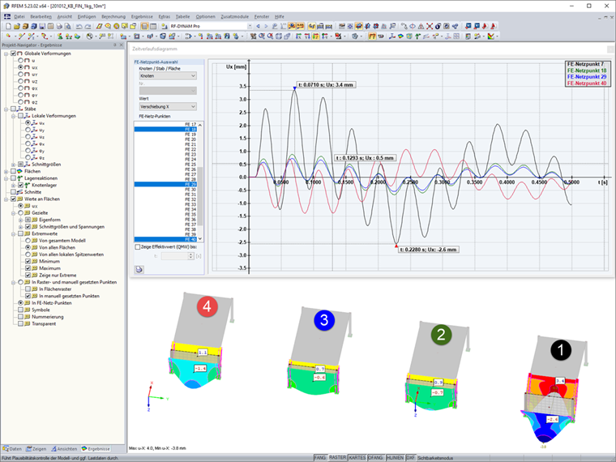The height and width of the screenshot is (462, 616).
Task: Open the Zusatzmodule menu
Action: (234, 16)
